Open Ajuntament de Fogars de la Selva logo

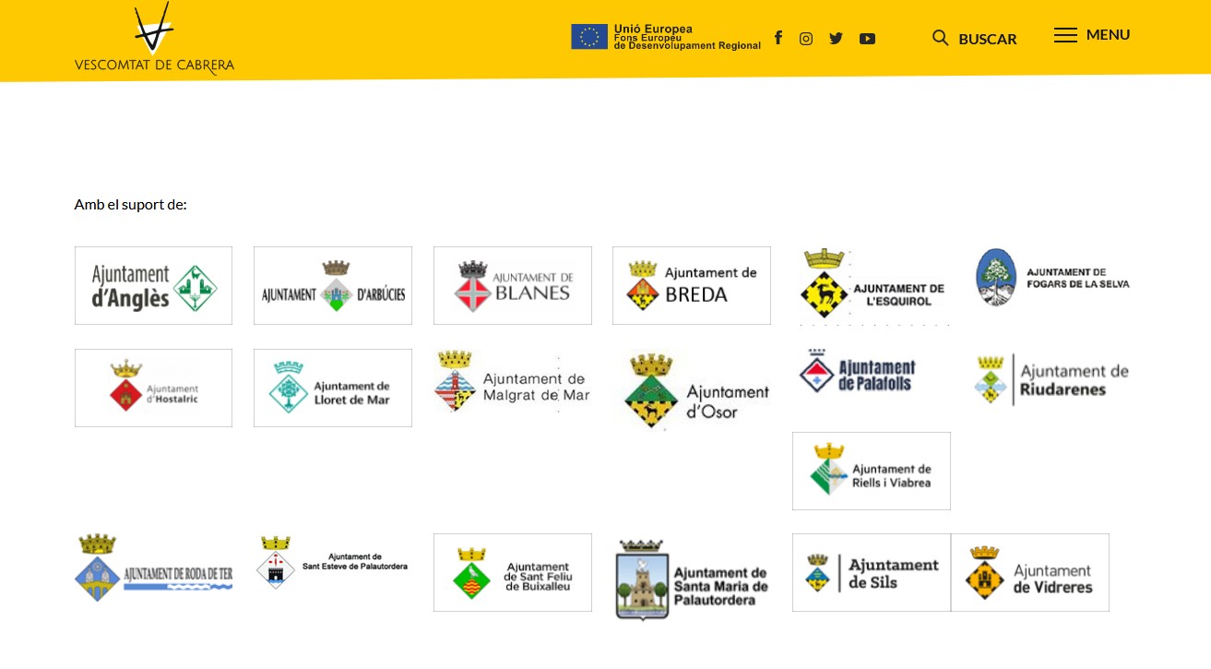coord(1052,277)
